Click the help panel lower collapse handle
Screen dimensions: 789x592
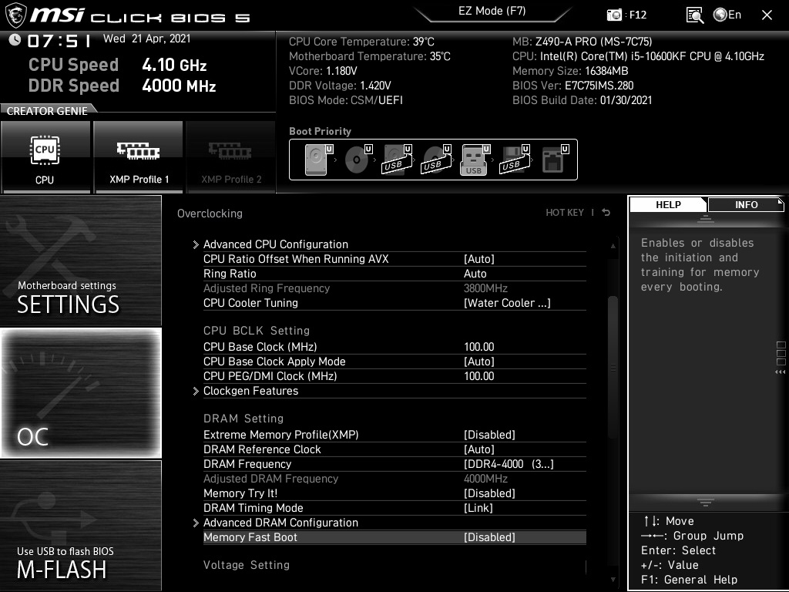pos(706,503)
